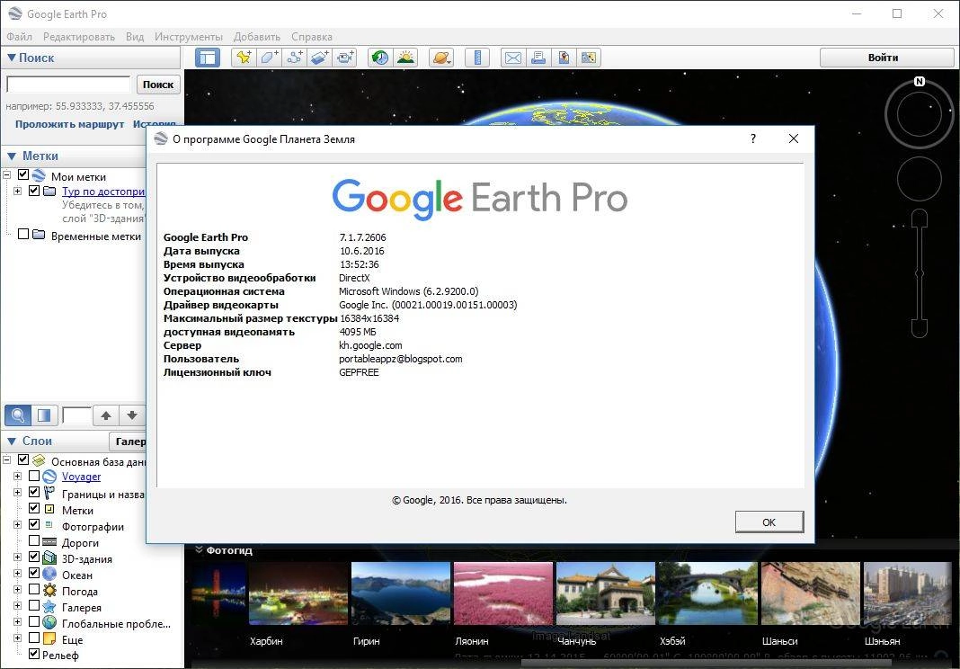Screen dimensions: 960x669
Task: Open the Справка menu
Action: coord(312,37)
